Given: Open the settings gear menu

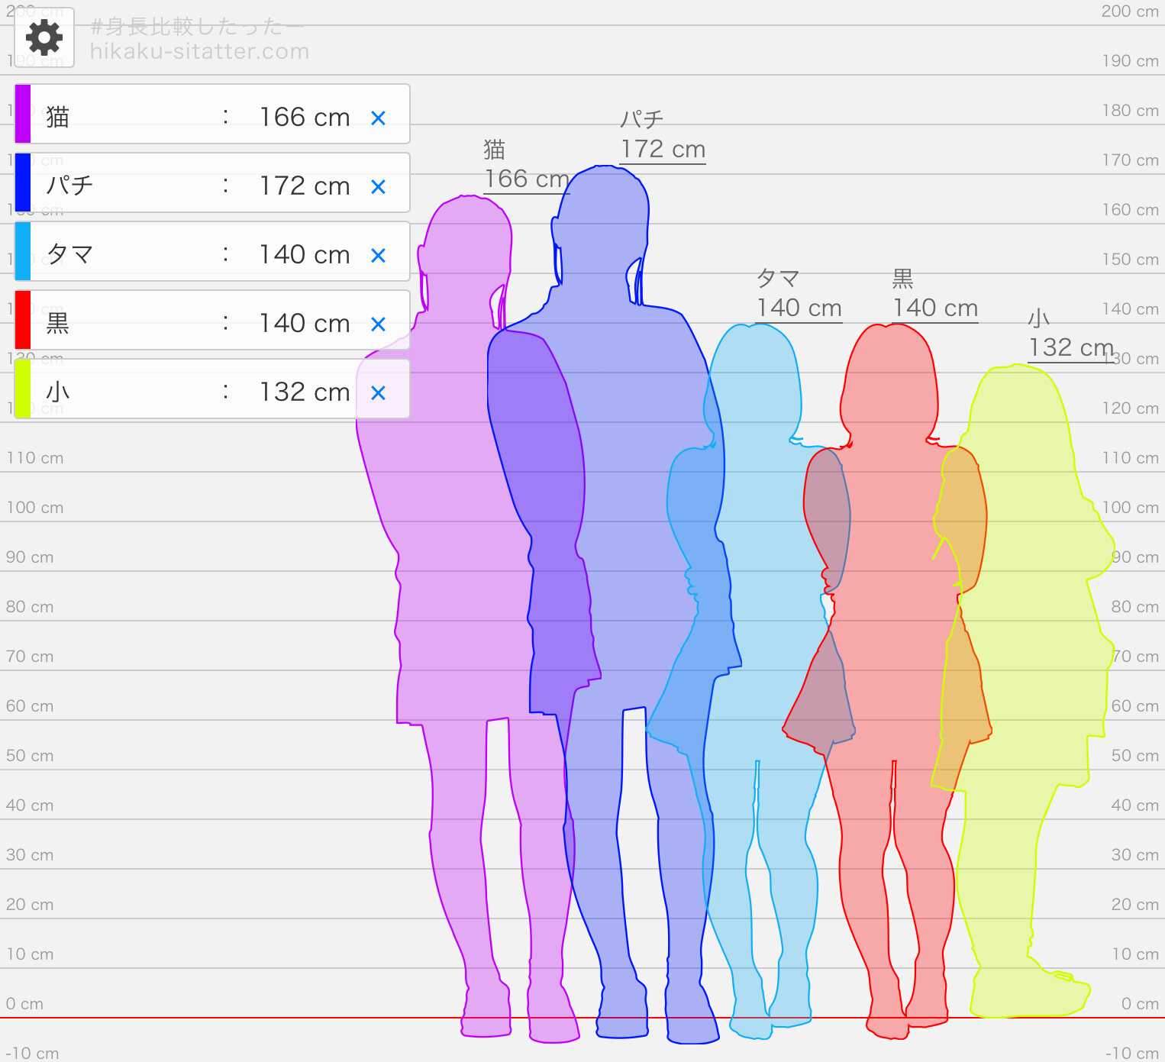Looking at the screenshot, I should [x=44, y=37].
